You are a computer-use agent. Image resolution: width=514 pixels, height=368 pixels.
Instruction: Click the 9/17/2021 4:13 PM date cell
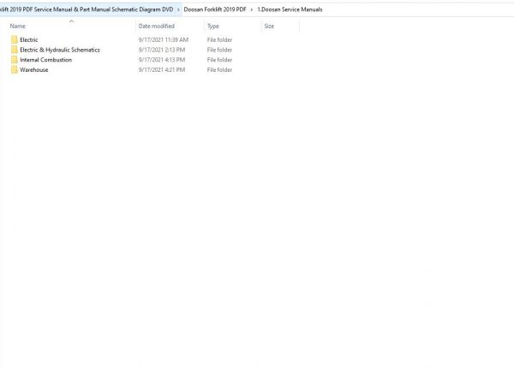point(162,60)
